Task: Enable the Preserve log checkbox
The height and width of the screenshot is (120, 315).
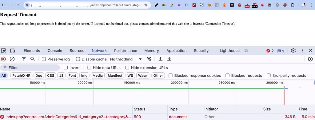Action: (x=44, y=59)
